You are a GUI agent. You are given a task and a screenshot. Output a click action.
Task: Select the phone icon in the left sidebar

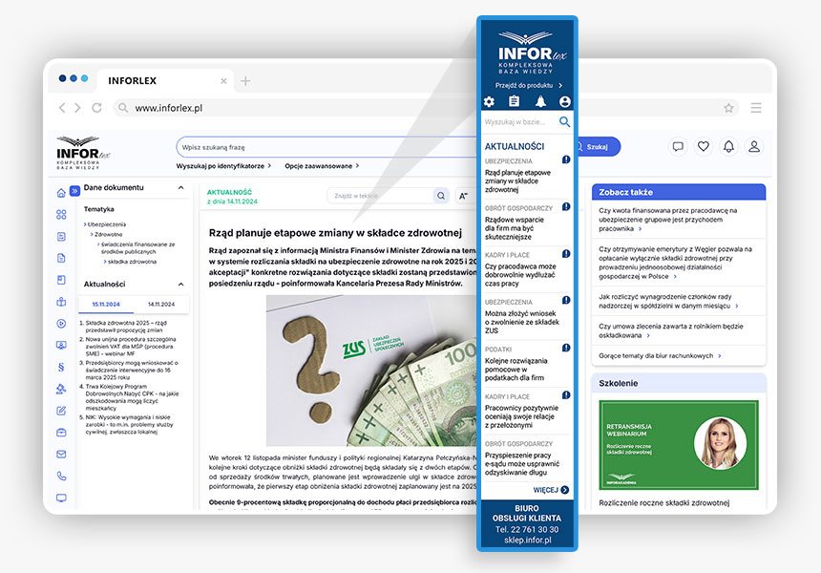[61, 477]
